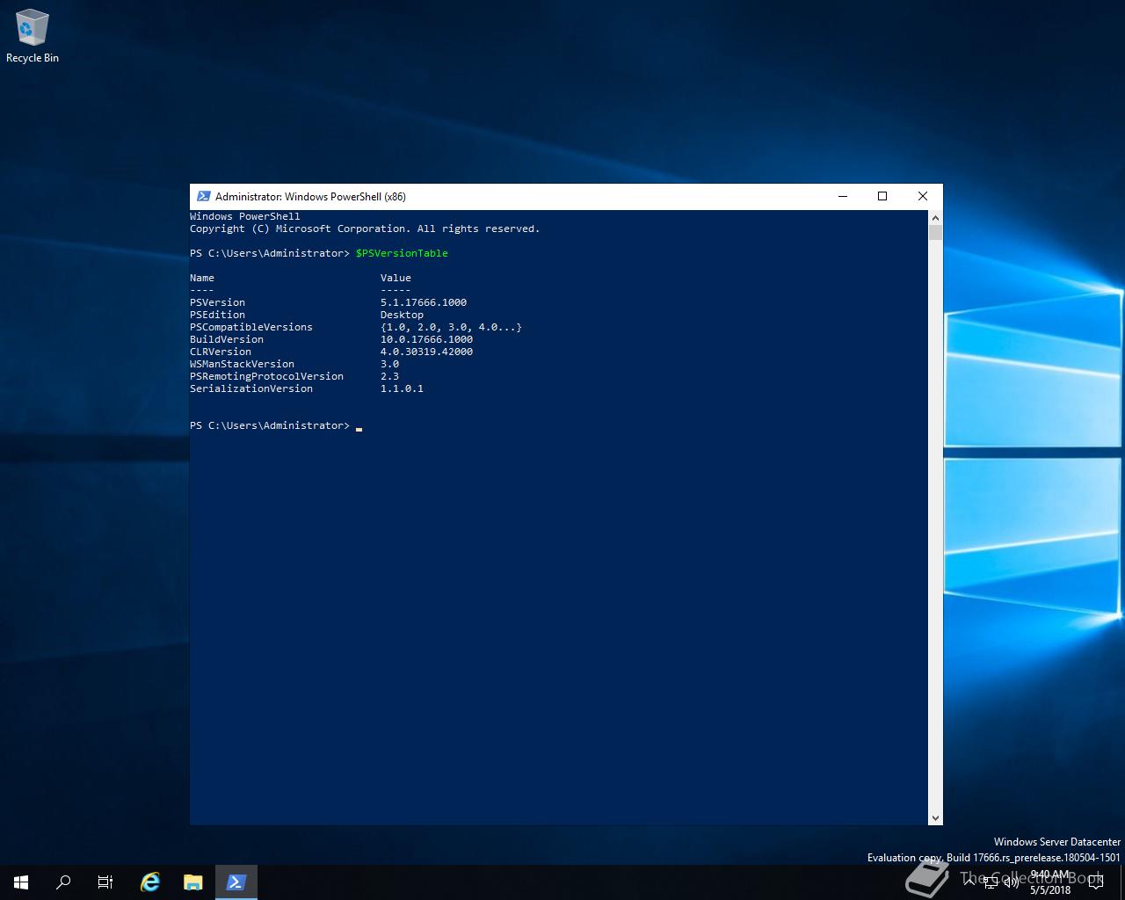Maximize the PowerShell window
The width and height of the screenshot is (1125, 900).
[x=882, y=197]
